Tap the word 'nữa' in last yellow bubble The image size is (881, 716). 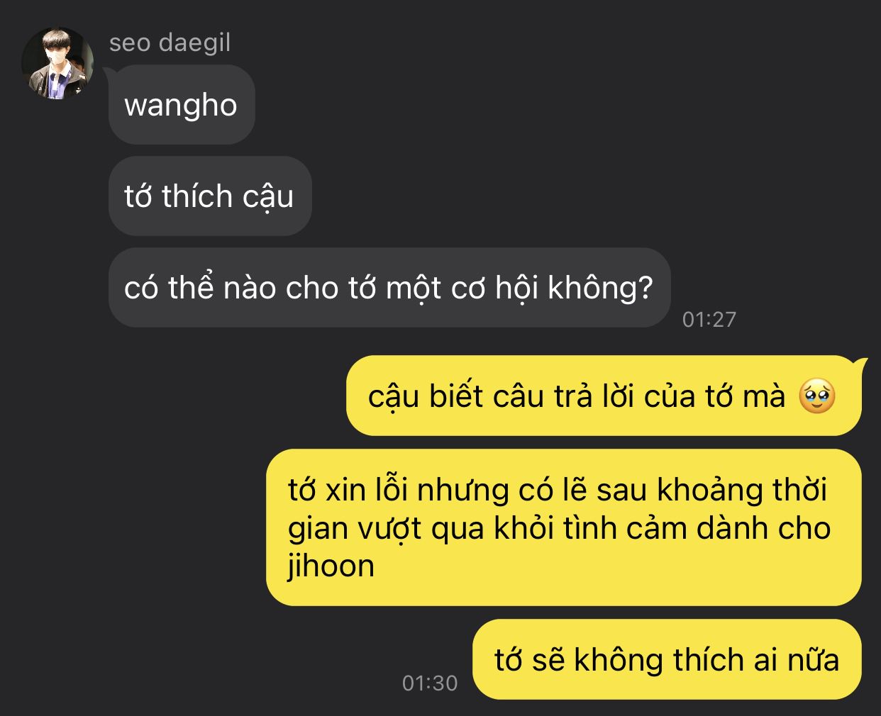[x=813, y=660]
